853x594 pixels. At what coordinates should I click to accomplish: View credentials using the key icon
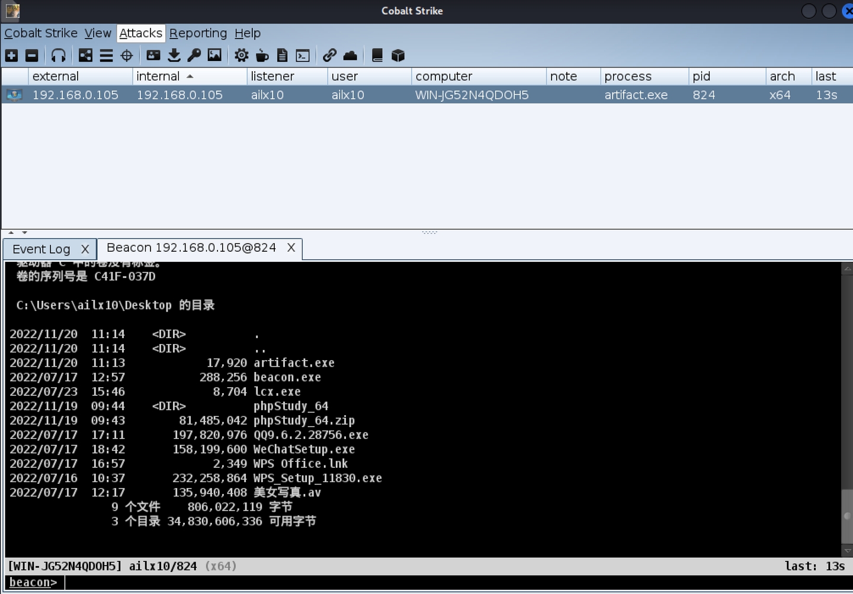click(194, 55)
